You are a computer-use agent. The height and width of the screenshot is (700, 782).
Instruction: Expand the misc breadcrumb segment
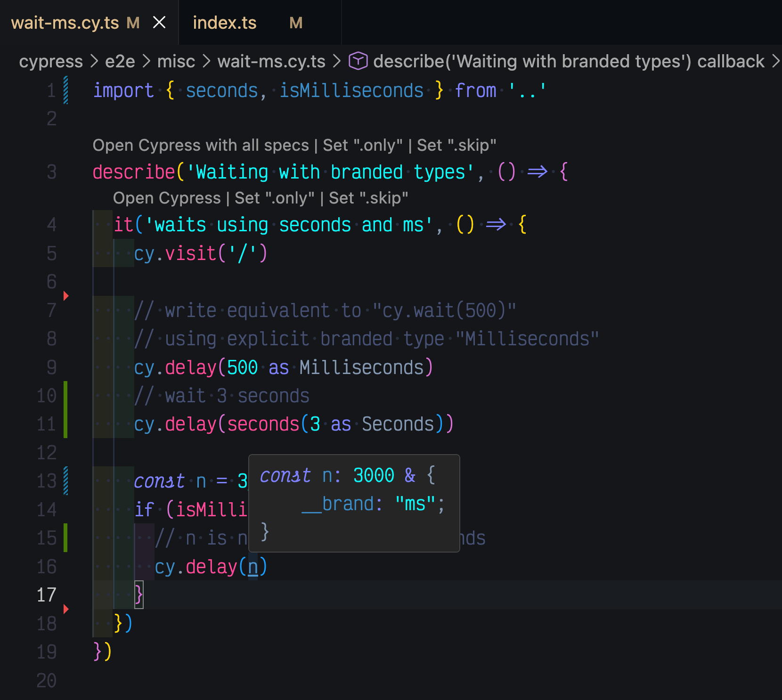pyautogui.click(x=176, y=61)
